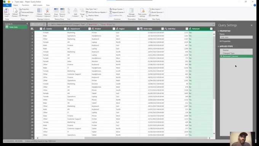Open the Recent Sources dropdown
Image resolution: width=259 pixels, height=146 pixels.
point(156,12)
